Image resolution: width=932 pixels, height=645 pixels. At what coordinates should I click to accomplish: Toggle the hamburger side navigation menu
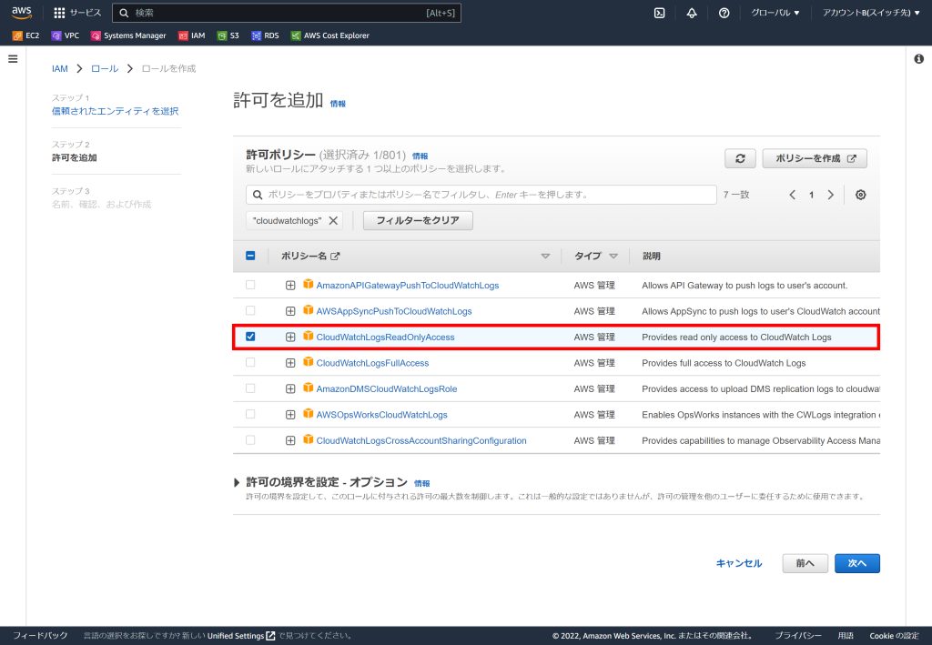(x=13, y=59)
